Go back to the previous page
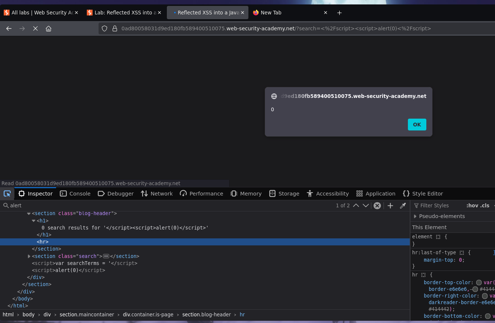Viewport: 495px width, 323px height. pos(9,28)
